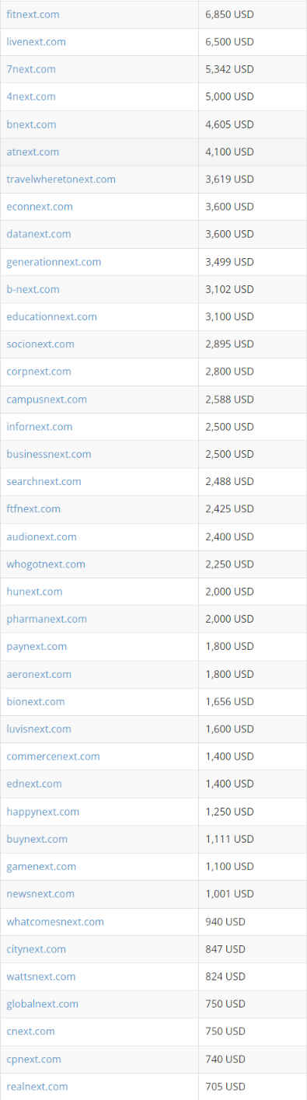Select the ftfnext.com link

[33, 508]
